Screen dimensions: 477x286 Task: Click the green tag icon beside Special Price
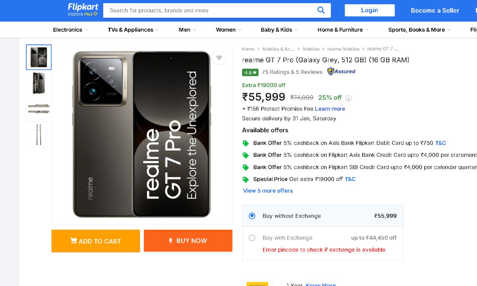[246, 180]
